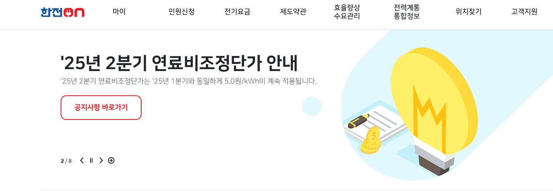Show the previous banner slide

(82, 160)
